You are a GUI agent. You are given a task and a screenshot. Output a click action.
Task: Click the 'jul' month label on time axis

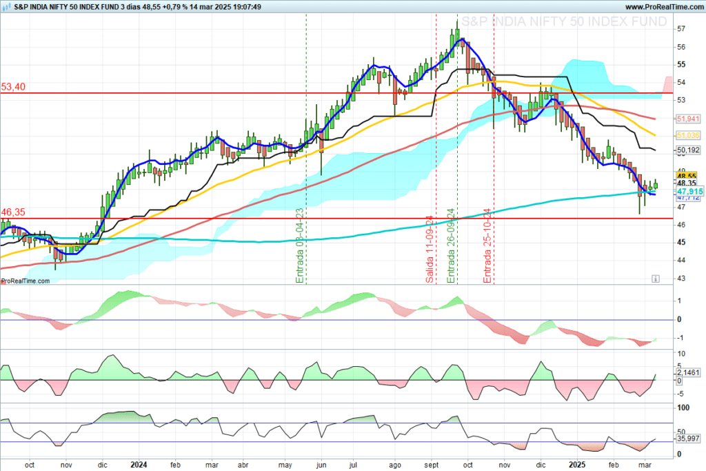[x=353, y=465]
